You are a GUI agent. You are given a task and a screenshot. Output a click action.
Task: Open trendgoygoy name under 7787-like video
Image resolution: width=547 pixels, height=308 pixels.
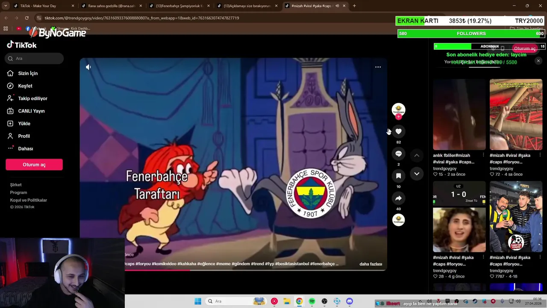(x=501, y=270)
